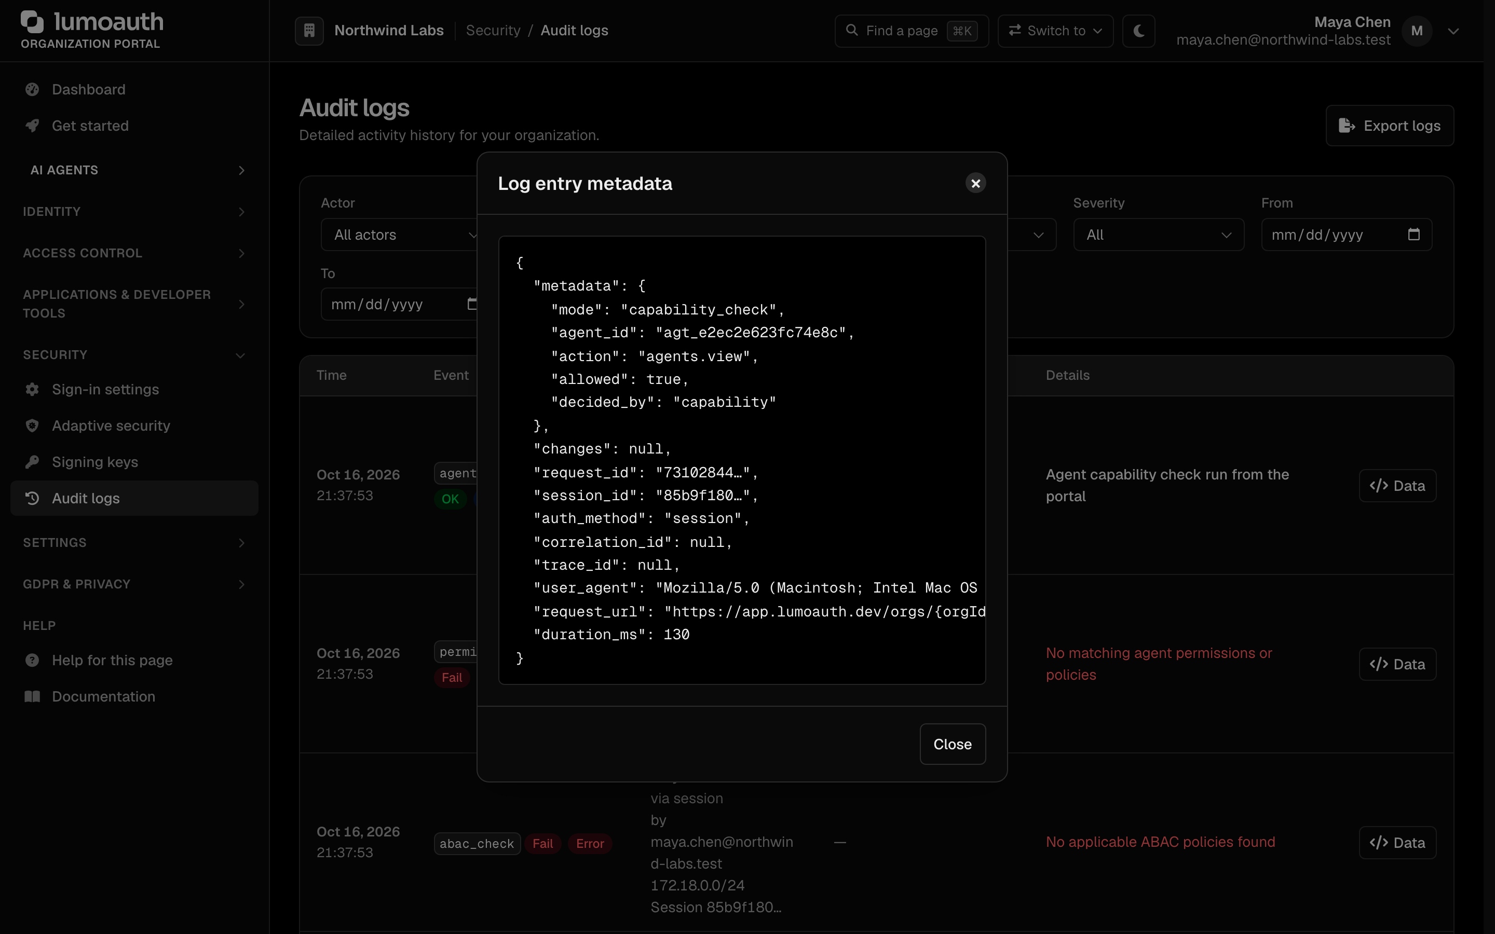
Task: Click the Sign-in settings gear icon
Action: pyautogui.click(x=32, y=390)
